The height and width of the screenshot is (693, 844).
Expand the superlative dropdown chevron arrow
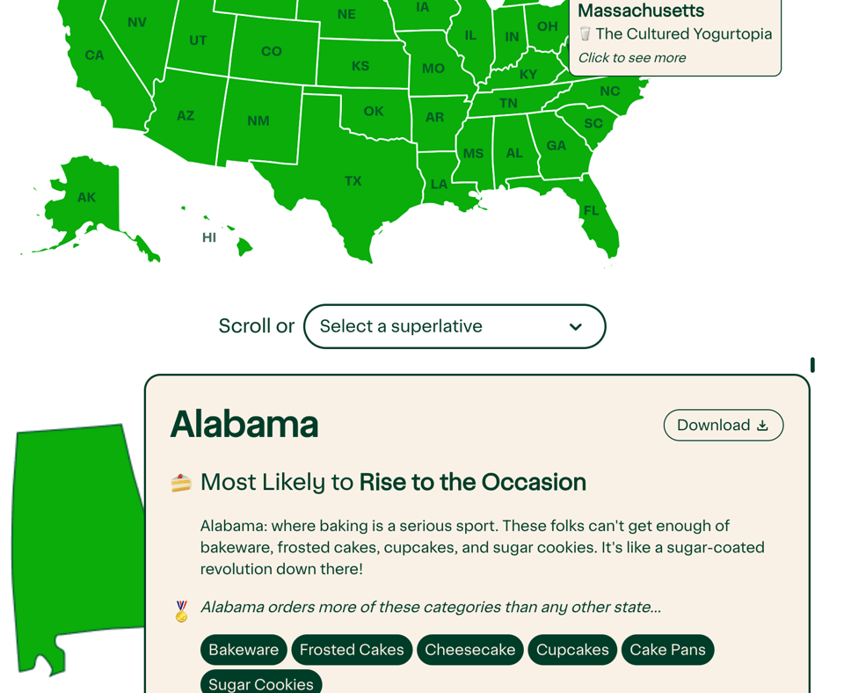575,327
